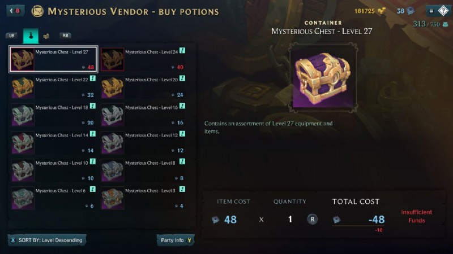
Task: Open Party Info
Action: click(176, 240)
